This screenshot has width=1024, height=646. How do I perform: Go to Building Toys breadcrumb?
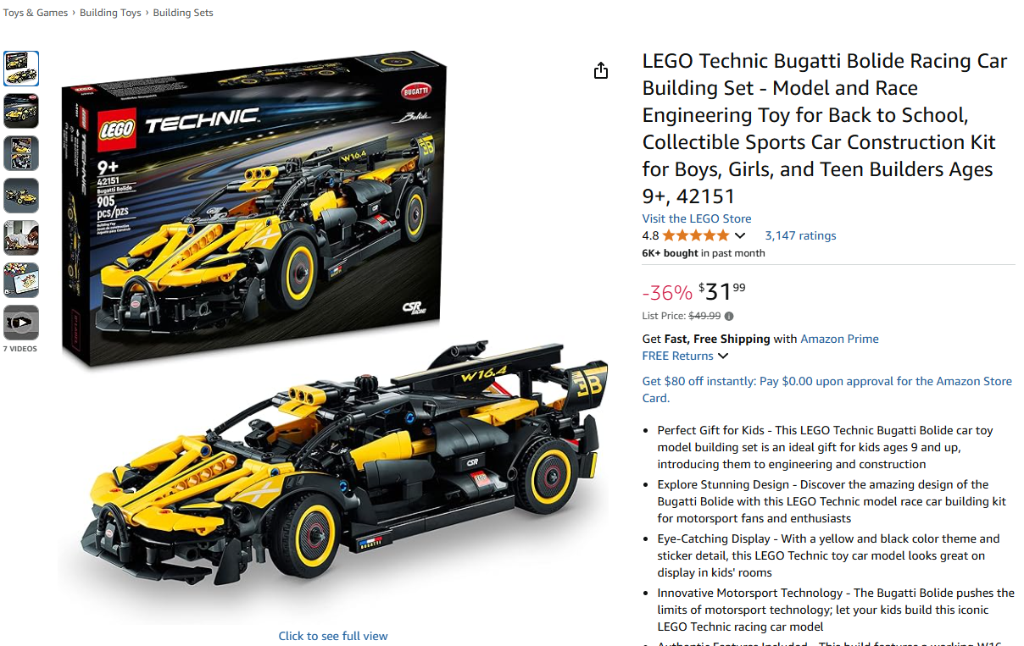coord(110,13)
